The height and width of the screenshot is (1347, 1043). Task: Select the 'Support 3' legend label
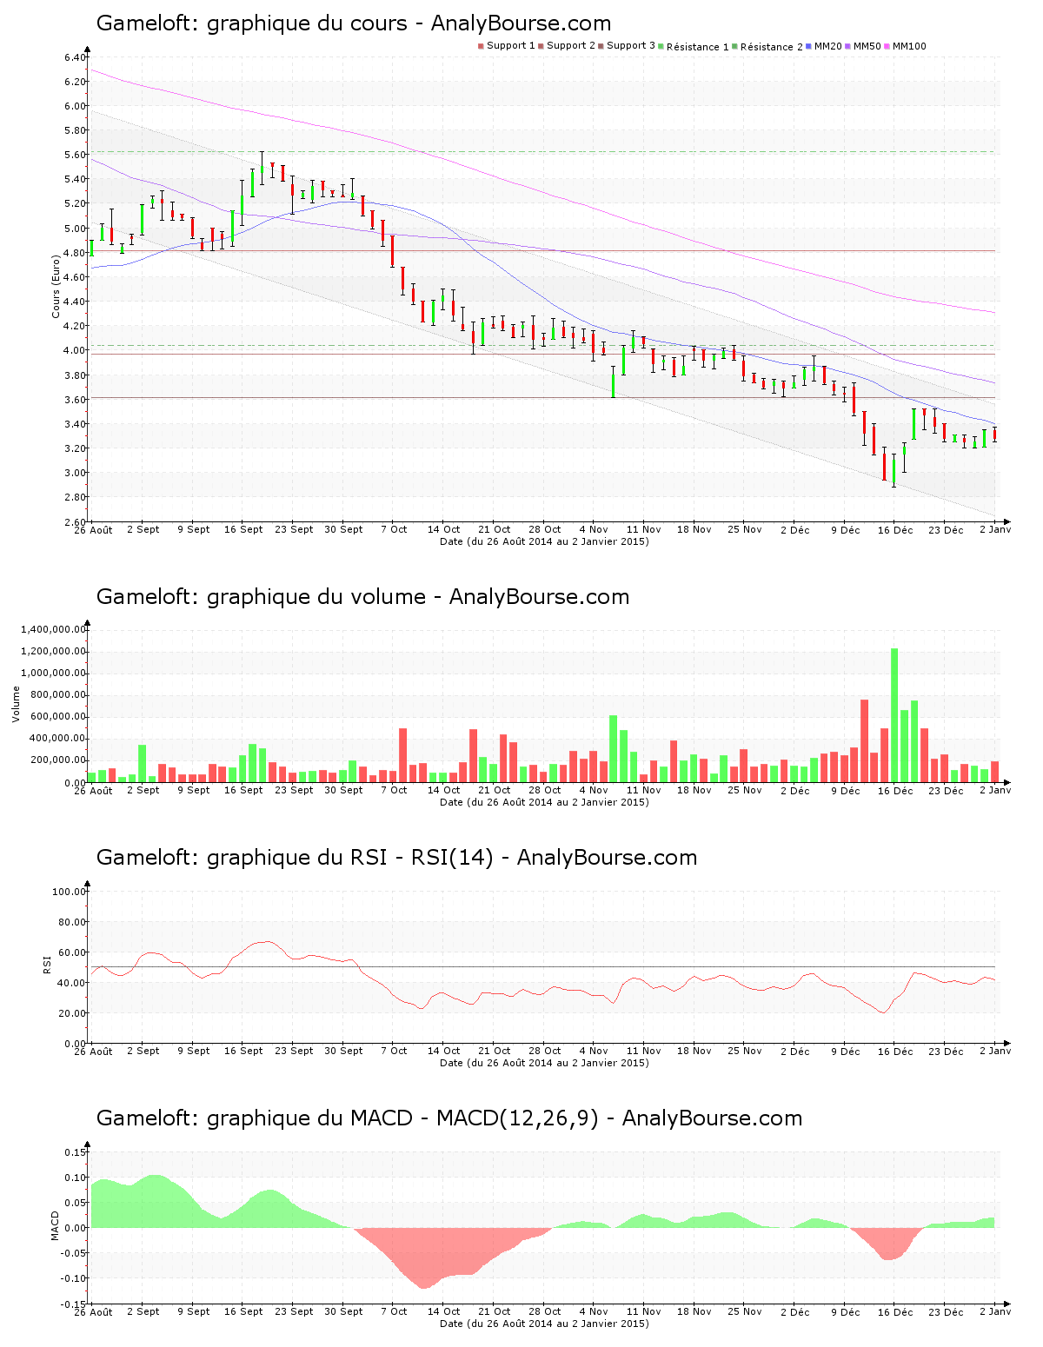pos(631,46)
